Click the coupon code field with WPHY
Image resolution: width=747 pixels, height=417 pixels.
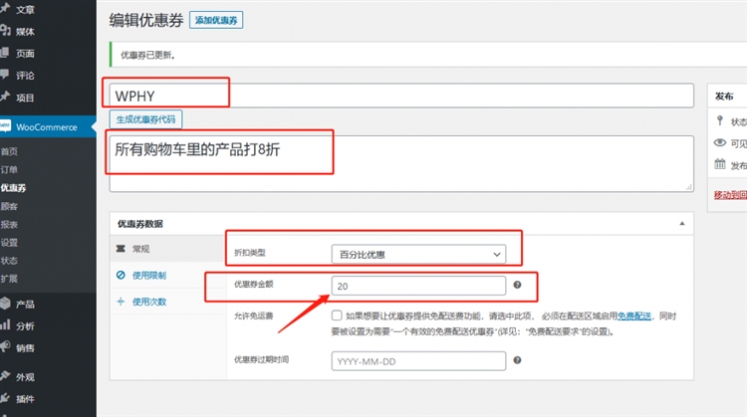click(x=401, y=96)
